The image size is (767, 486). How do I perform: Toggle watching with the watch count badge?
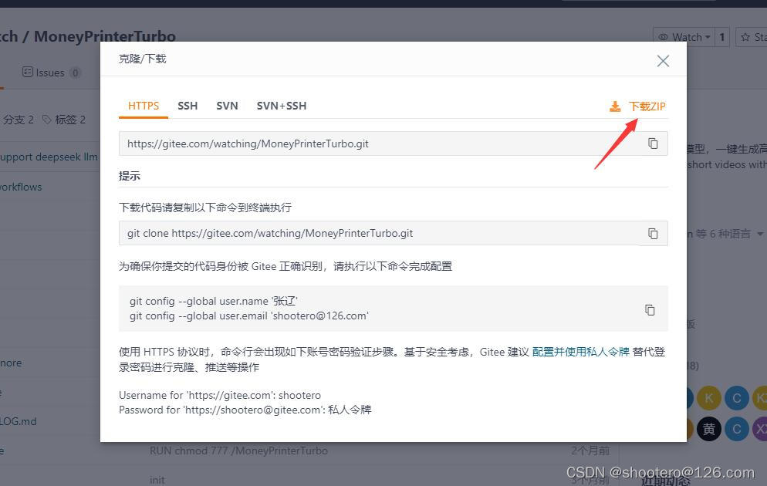pos(721,36)
